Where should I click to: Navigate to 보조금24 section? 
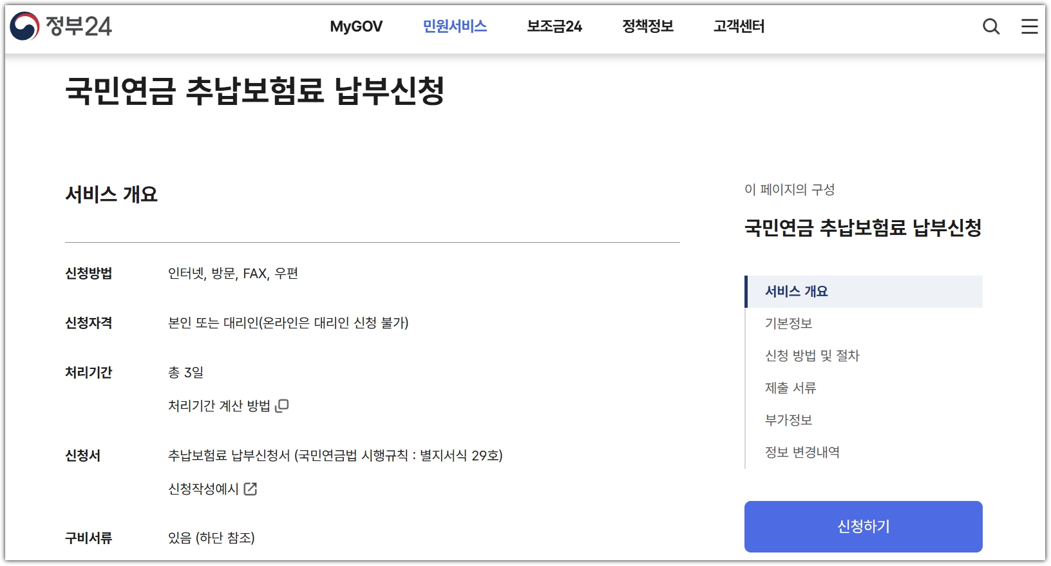555,26
